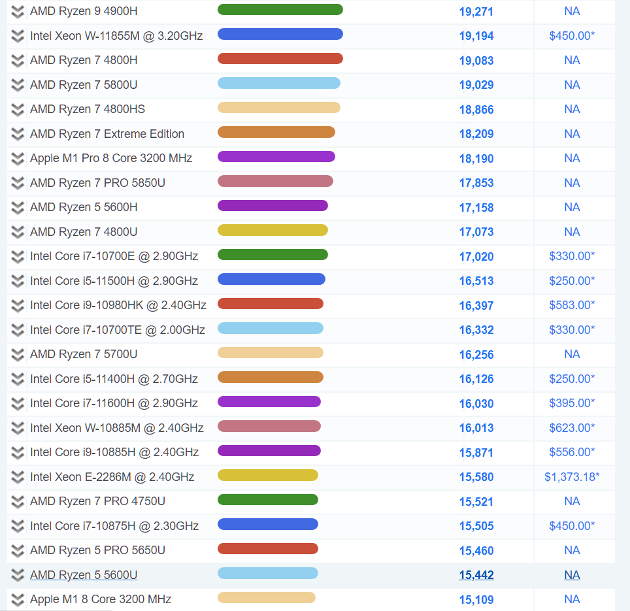Image resolution: width=630 pixels, height=611 pixels.
Task: Expand chevron for AMD Ryzen 7 PRO 5850U
Action: pyautogui.click(x=17, y=183)
